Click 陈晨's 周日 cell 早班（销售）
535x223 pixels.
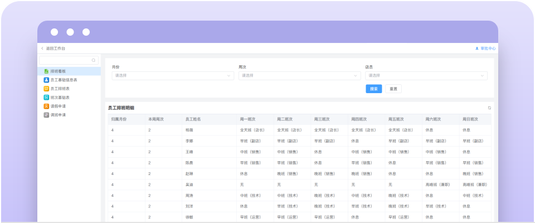coord(473,163)
